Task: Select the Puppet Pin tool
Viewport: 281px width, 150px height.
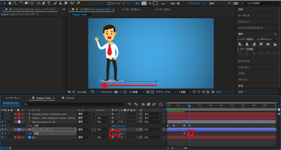Action: (x=78, y=3)
